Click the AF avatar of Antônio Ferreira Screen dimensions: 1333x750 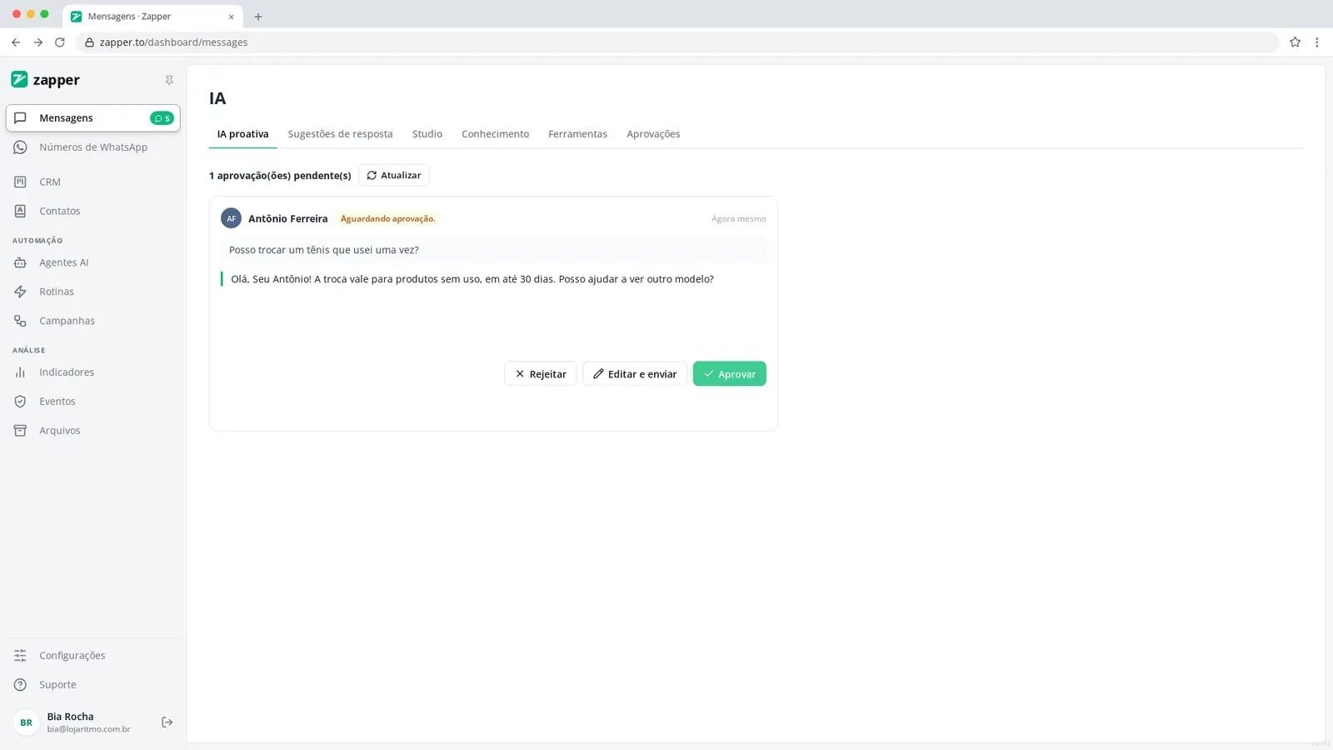click(231, 218)
